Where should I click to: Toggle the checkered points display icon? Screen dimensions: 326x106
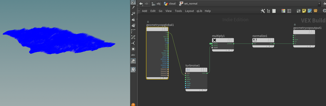pyautogui.click(x=133, y=37)
